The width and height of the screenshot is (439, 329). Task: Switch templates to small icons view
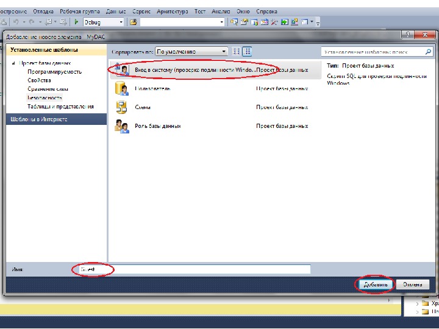236,51
